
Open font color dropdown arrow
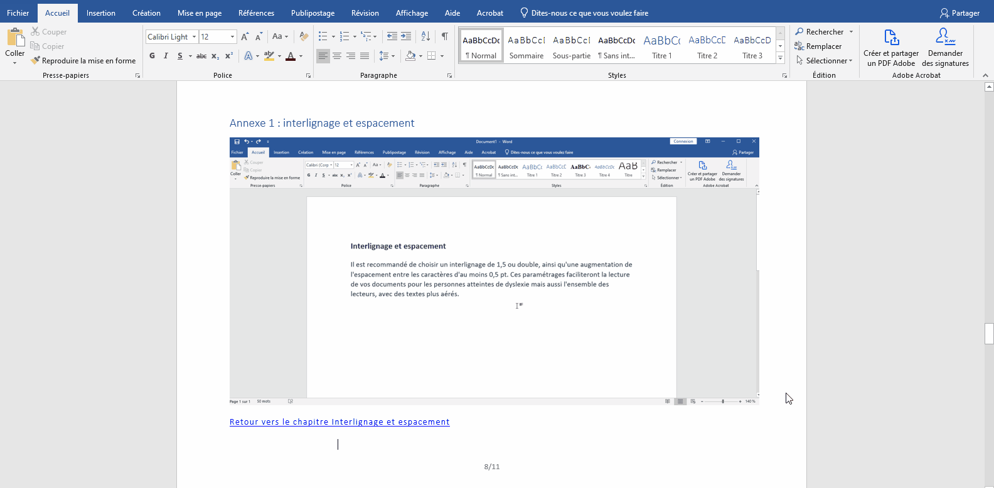301,56
